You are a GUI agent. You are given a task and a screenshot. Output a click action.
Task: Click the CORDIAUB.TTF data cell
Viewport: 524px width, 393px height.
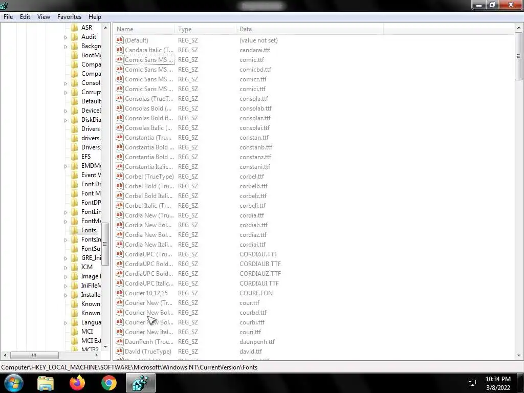(260, 264)
